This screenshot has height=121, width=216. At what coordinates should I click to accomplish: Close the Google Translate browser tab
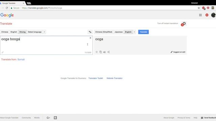(23, 3)
